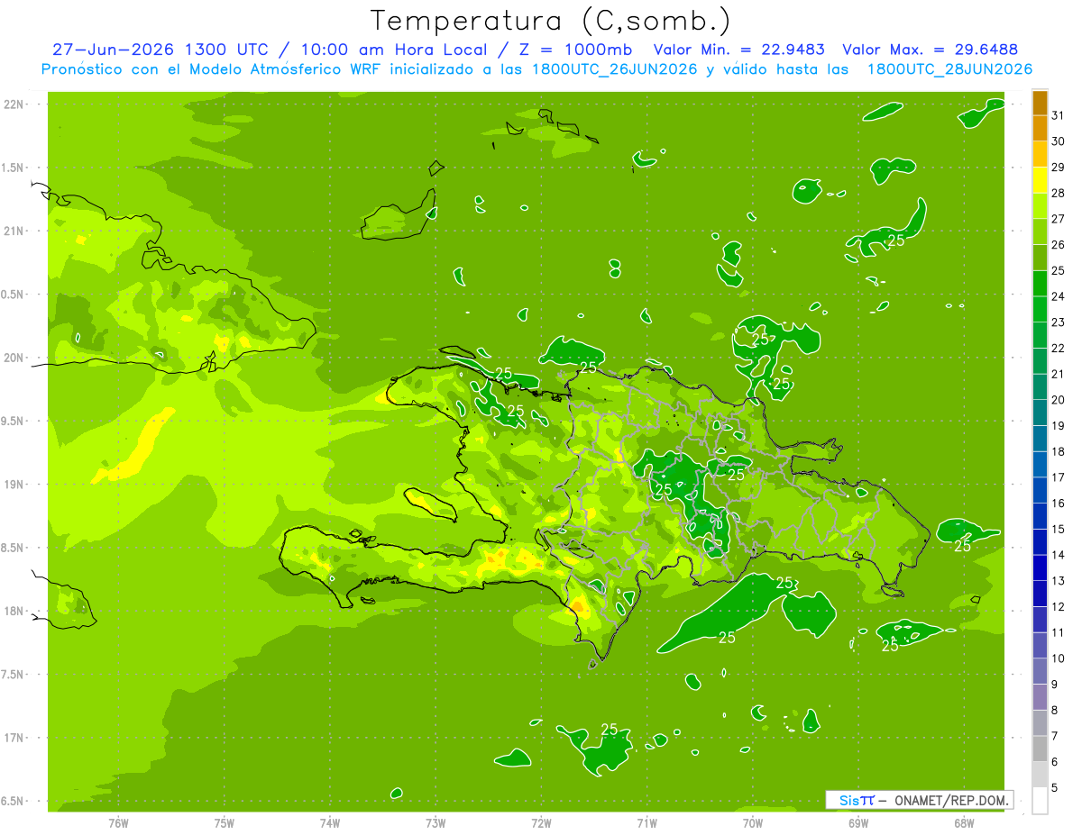Click the "0.5N" latitude axis label
The height and width of the screenshot is (835, 1082).
[x=14, y=295]
